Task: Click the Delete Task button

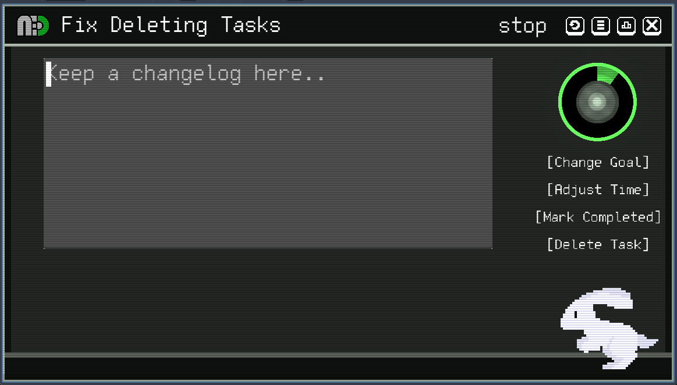Action: pyautogui.click(x=598, y=244)
